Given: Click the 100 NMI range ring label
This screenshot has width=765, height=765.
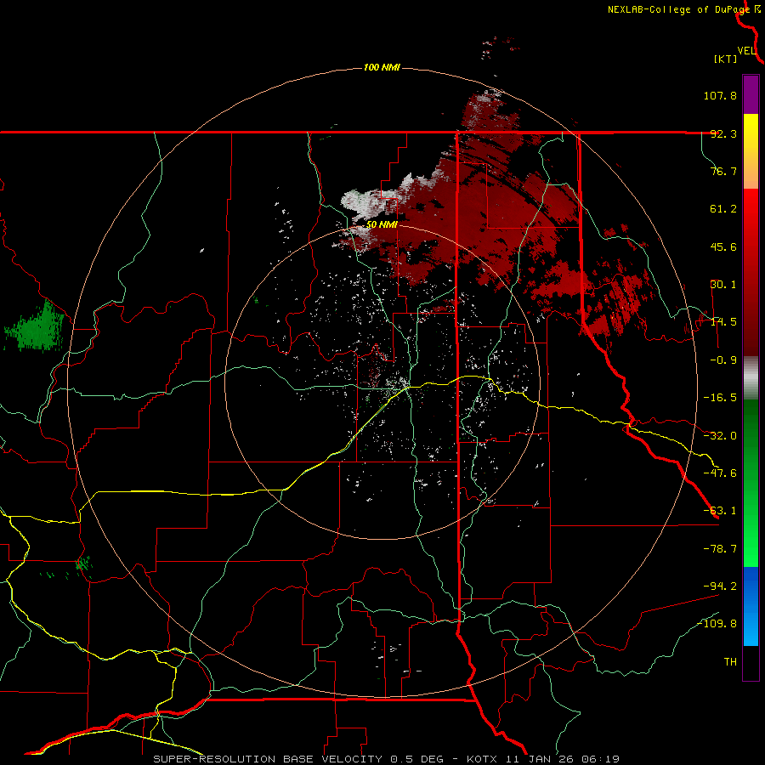Looking at the screenshot, I should point(382,67).
